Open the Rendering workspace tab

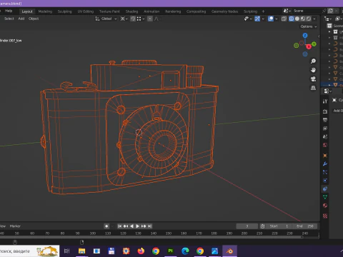pyautogui.click(x=173, y=11)
